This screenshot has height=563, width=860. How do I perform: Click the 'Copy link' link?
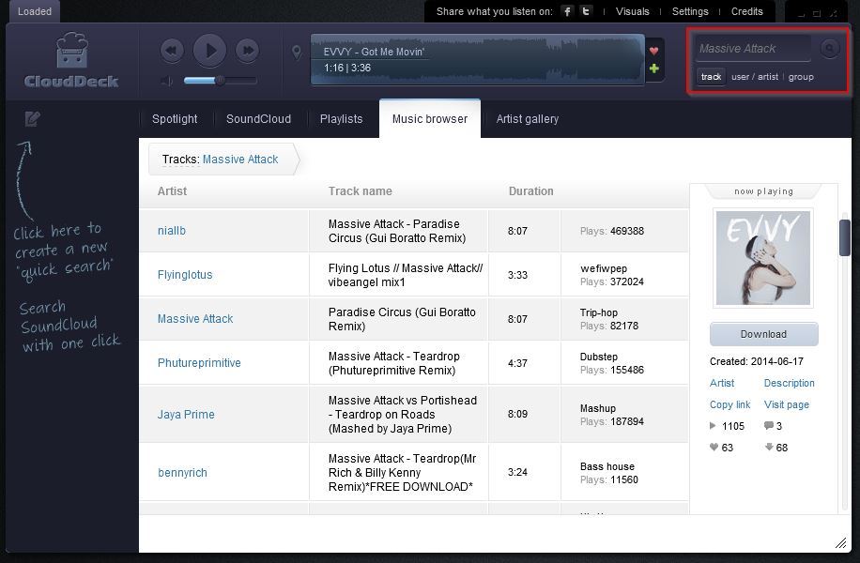click(x=730, y=404)
